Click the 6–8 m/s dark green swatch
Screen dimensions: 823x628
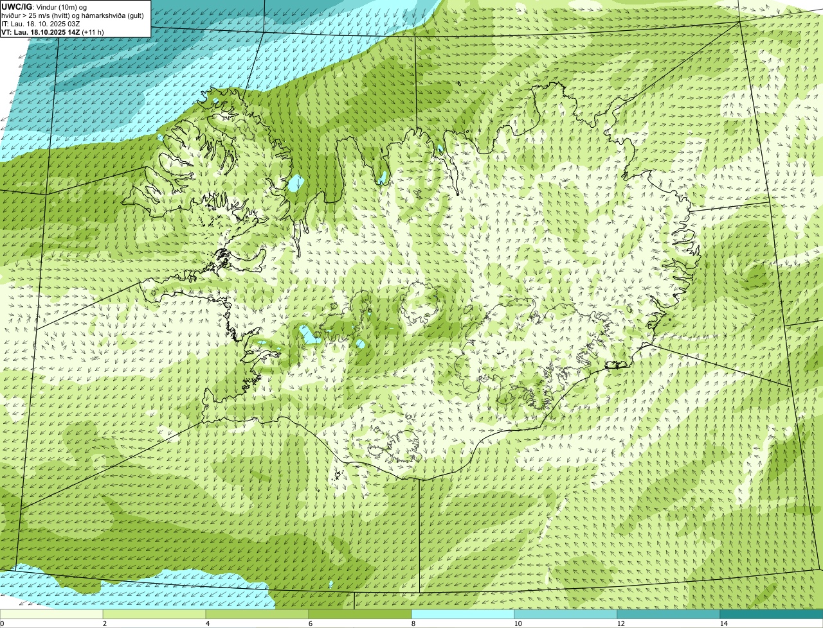click(360, 614)
